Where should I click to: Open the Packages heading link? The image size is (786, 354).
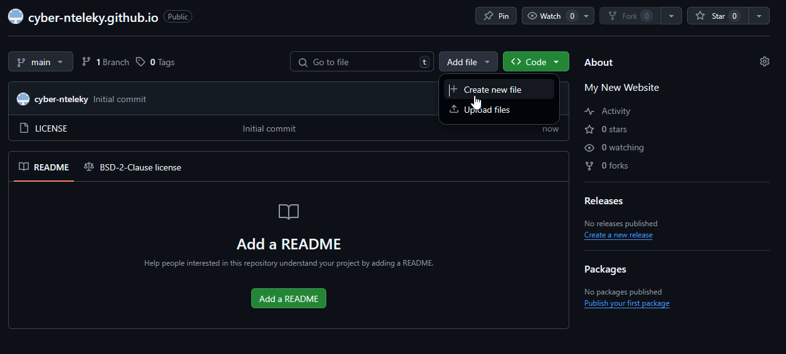pyautogui.click(x=605, y=269)
